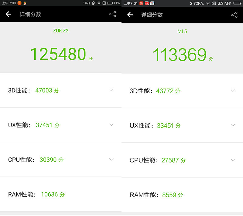The width and height of the screenshot is (243, 216).
Task: Tap the 27587 分 CPU score value
Action: tap(173, 160)
